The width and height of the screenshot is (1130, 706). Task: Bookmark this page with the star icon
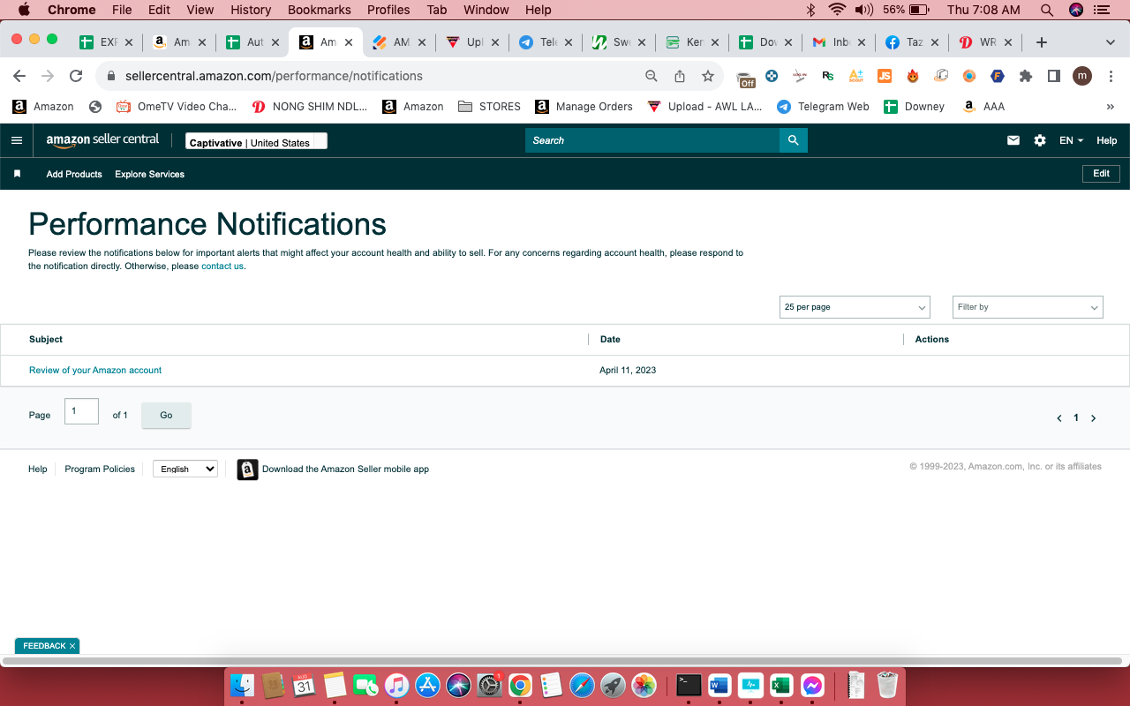708,76
